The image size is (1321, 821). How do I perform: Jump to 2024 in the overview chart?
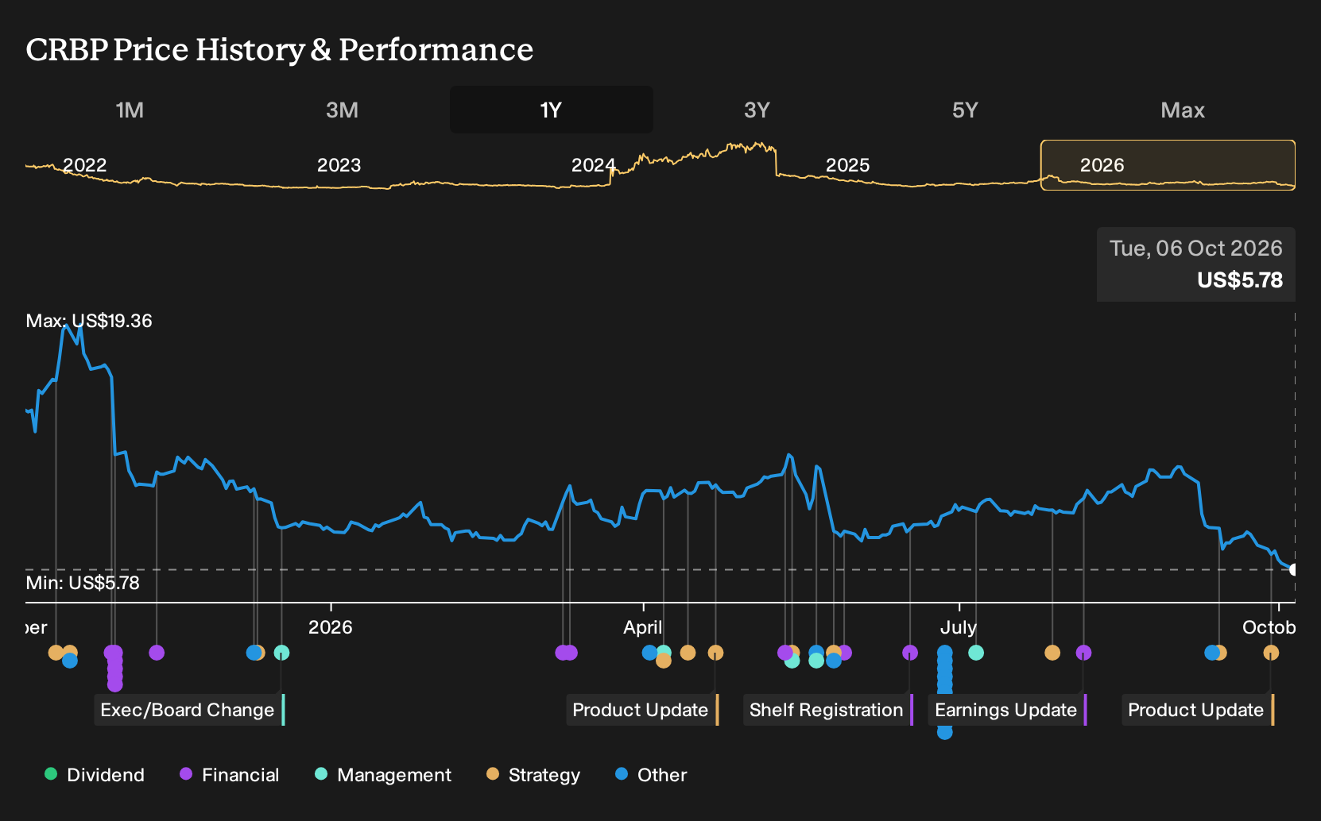point(593,165)
